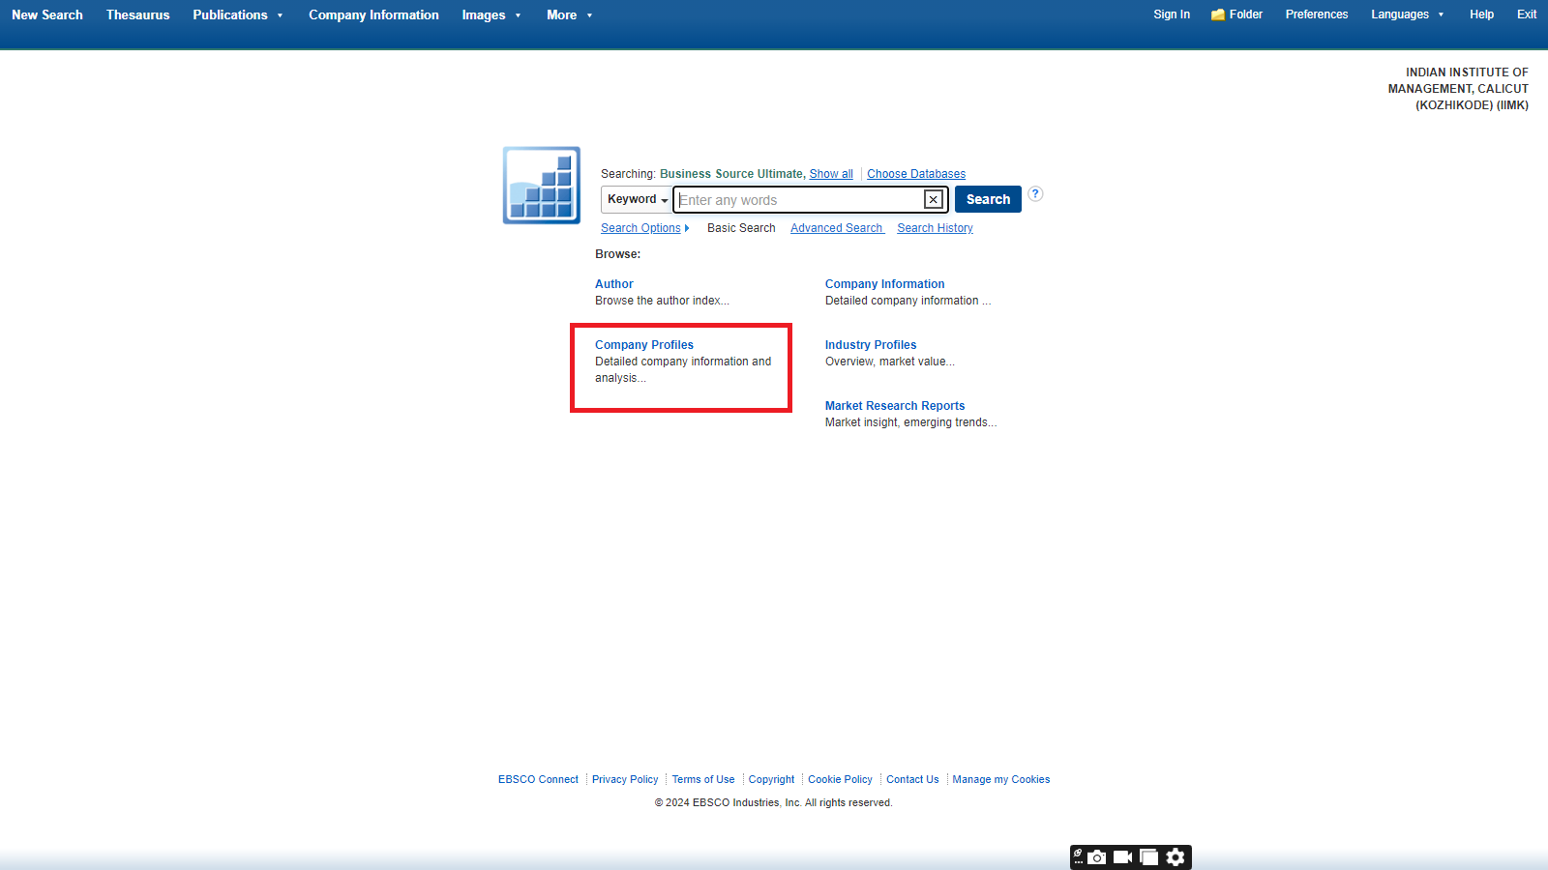Viewport: 1548px width, 870px height.
Task: Click the Choose Databases link
Action: click(x=915, y=174)
